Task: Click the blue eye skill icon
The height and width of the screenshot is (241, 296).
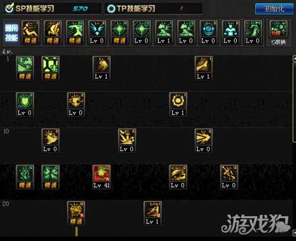Action: tap(208, 32)
